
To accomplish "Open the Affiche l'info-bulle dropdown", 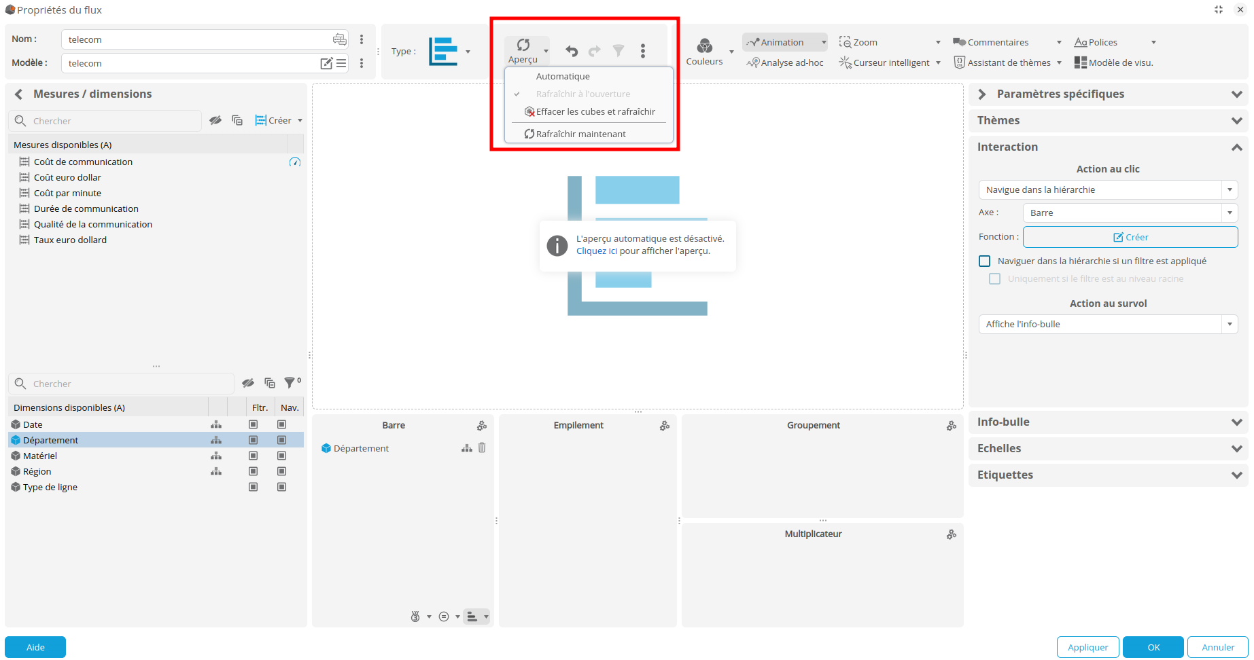I will click(x=1107, y=324).
